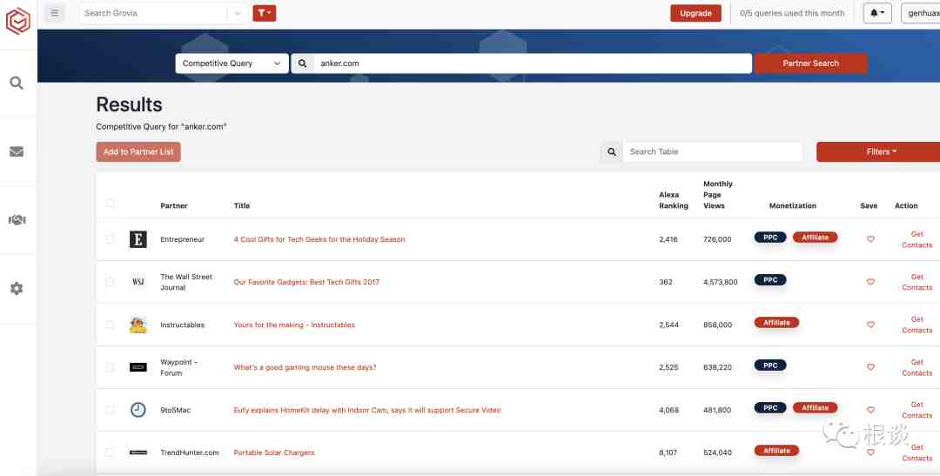Click PPC badge in Waypoint Forum row

click(x=770, y=365)
